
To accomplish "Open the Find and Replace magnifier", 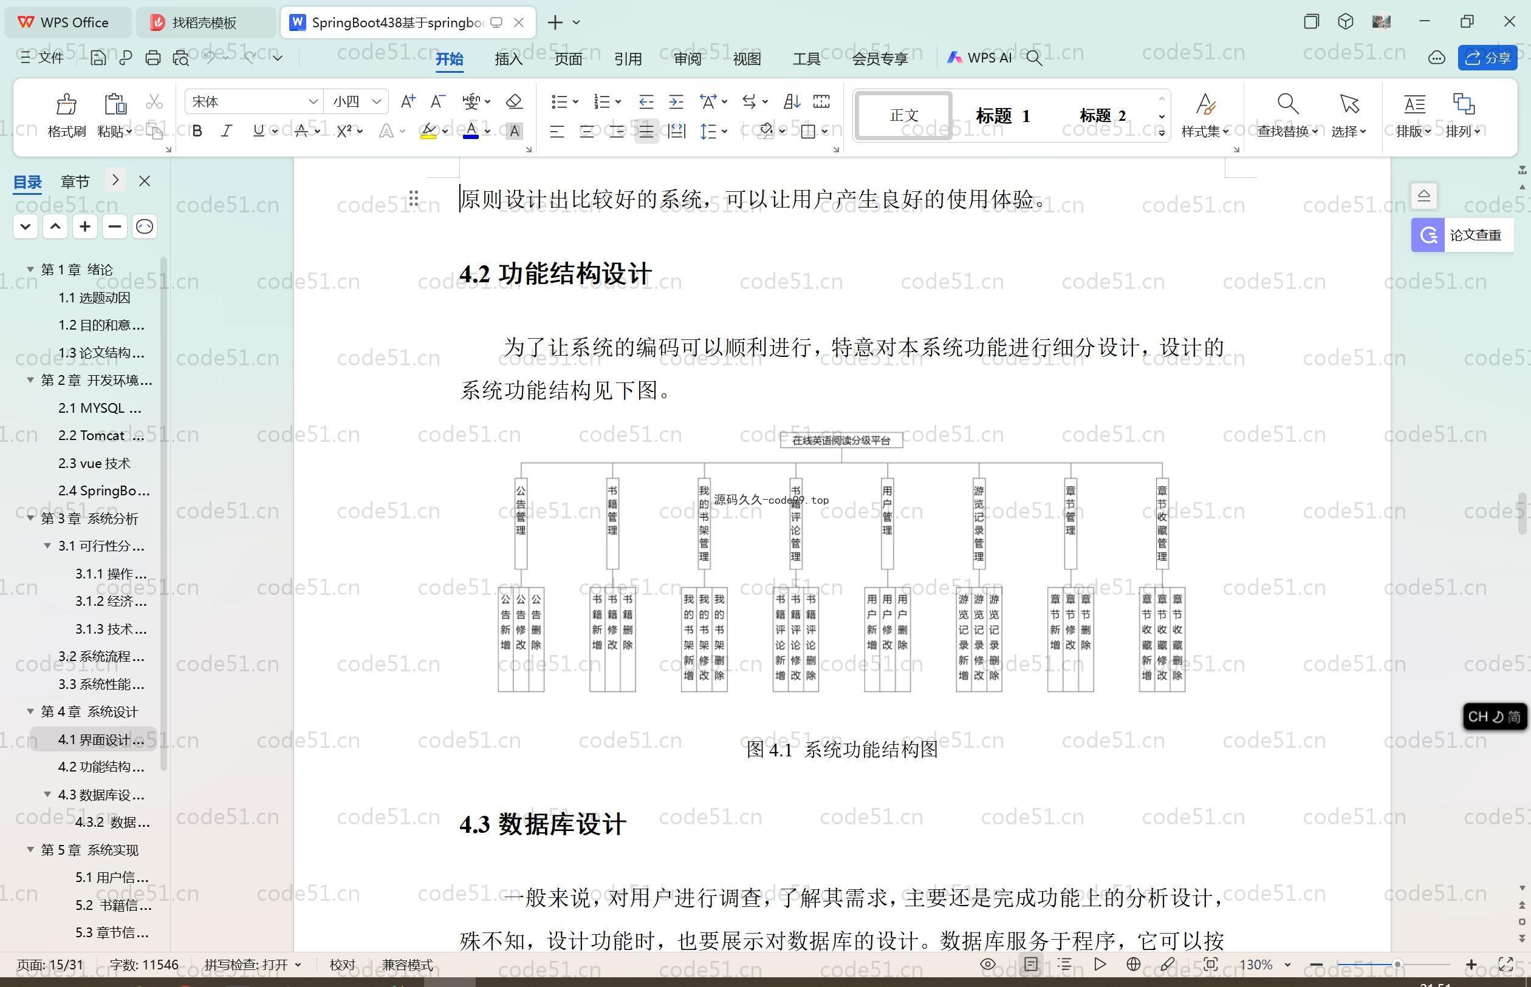I will pyautogui.click(x=1287, y=103).
